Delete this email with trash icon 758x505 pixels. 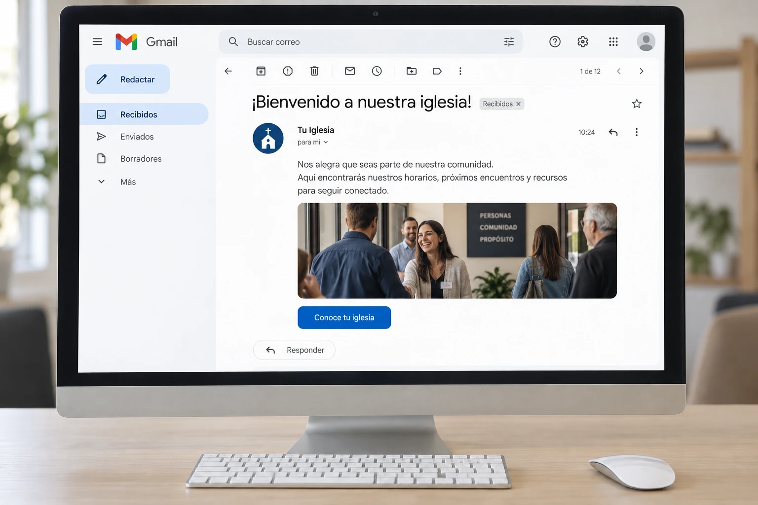pos(314,71)
